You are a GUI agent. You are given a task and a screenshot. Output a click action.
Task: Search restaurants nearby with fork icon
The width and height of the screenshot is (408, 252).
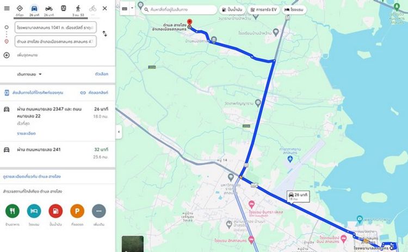tap(12, 211)
